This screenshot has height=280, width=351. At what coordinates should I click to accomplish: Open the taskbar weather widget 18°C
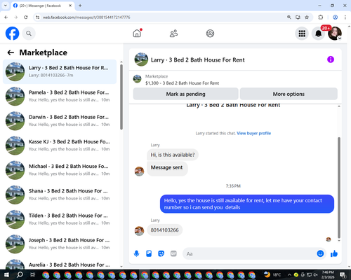[272, 274]
